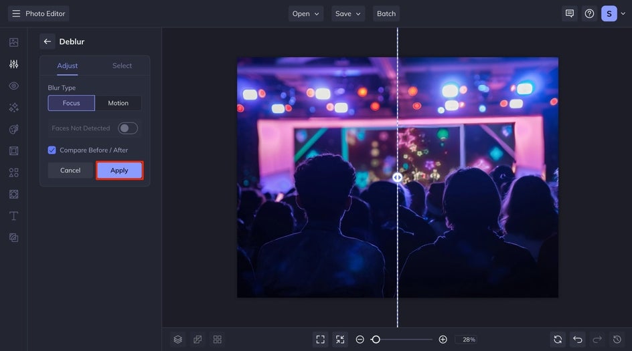Image resolution: width=632 pixels, height=351 pixels.
Task: Open the feedback comments icon
Action: click(570, 13)
